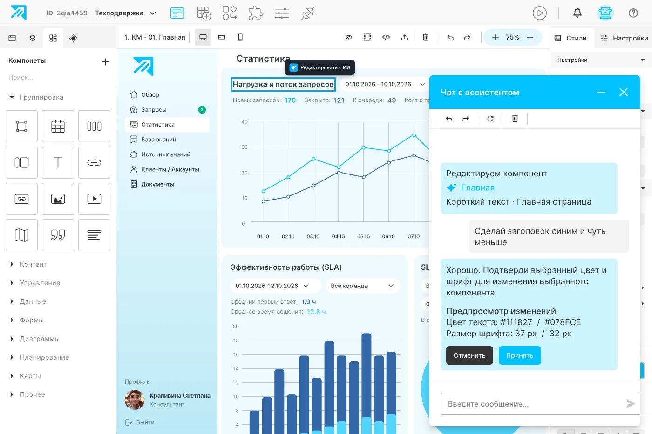This screenshot has height=434, width=652.
Task: Click the plug connection icon
Action: tap(308, 13)
